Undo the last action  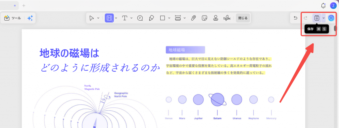[296, 18]
